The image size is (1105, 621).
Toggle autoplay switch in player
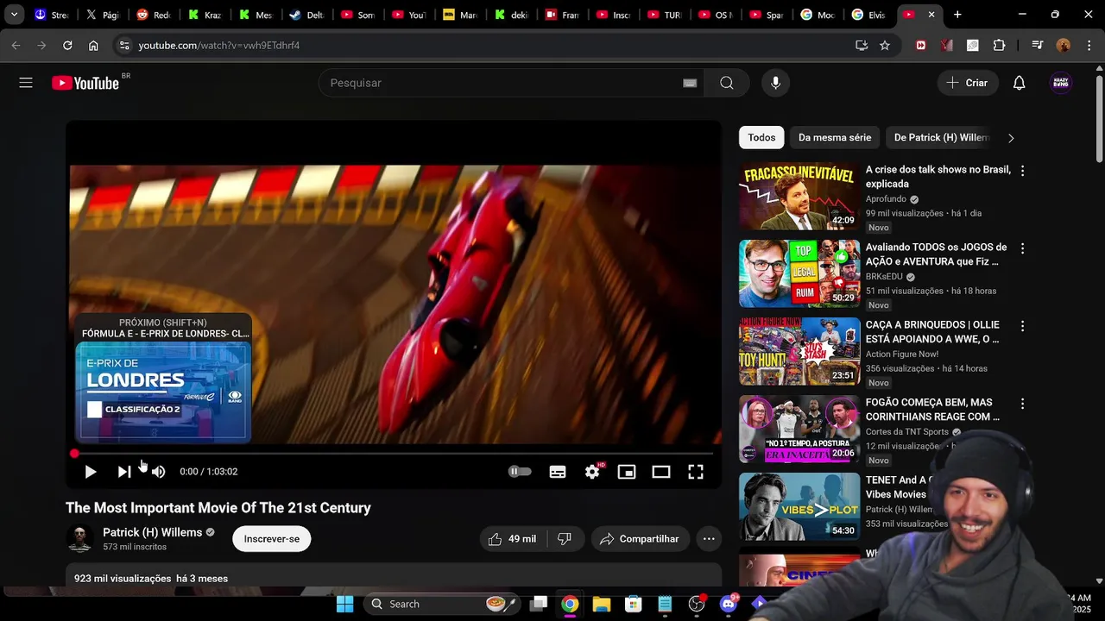coord(520,472)
